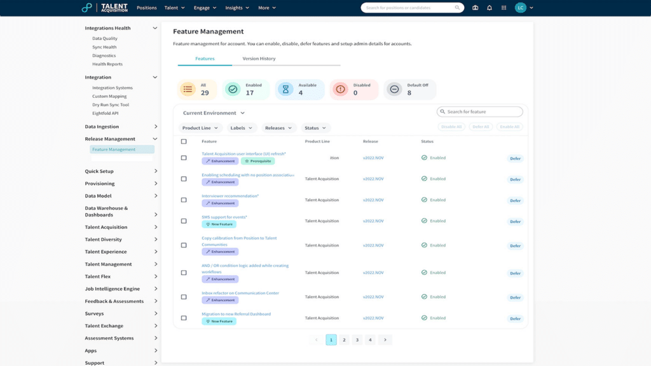This screenshot has width=651, height=366.
Task: Toggle the select-all header checkbox
Action: pyautogui.click(x=184, y=142)
